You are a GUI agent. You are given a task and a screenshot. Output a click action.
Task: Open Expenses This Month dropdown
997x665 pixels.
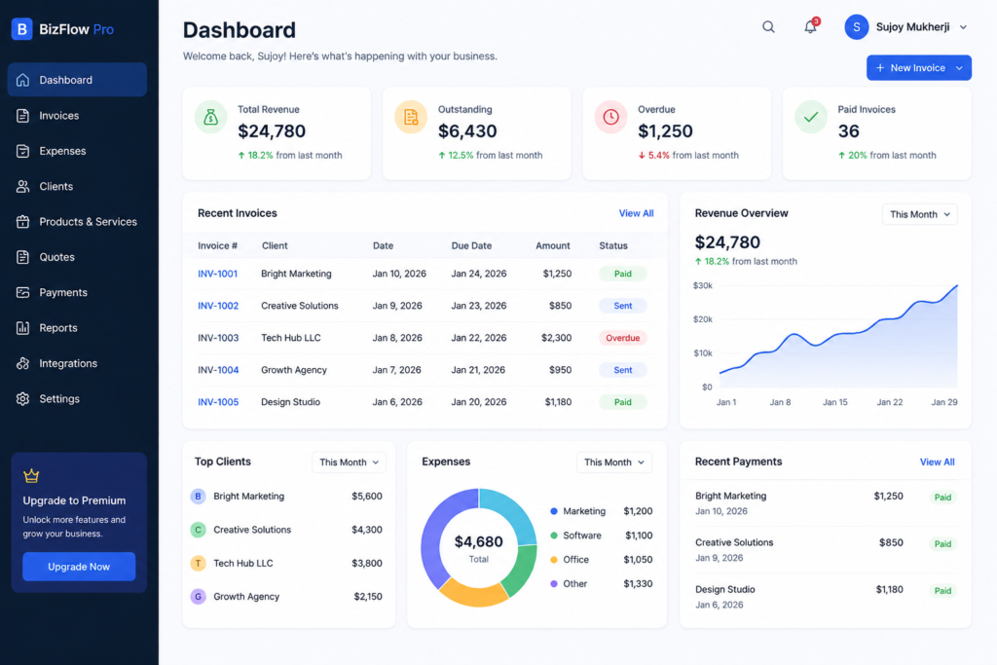point(614,462)
